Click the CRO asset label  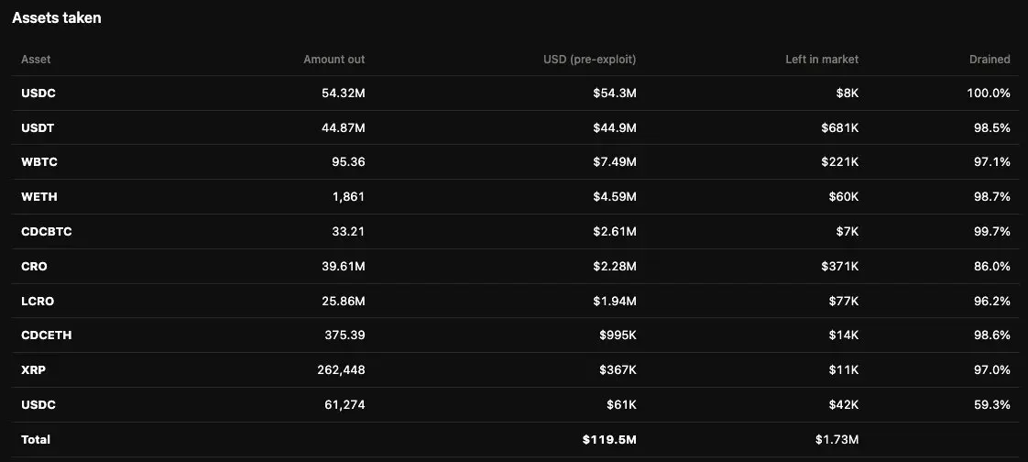coord(34,266)
